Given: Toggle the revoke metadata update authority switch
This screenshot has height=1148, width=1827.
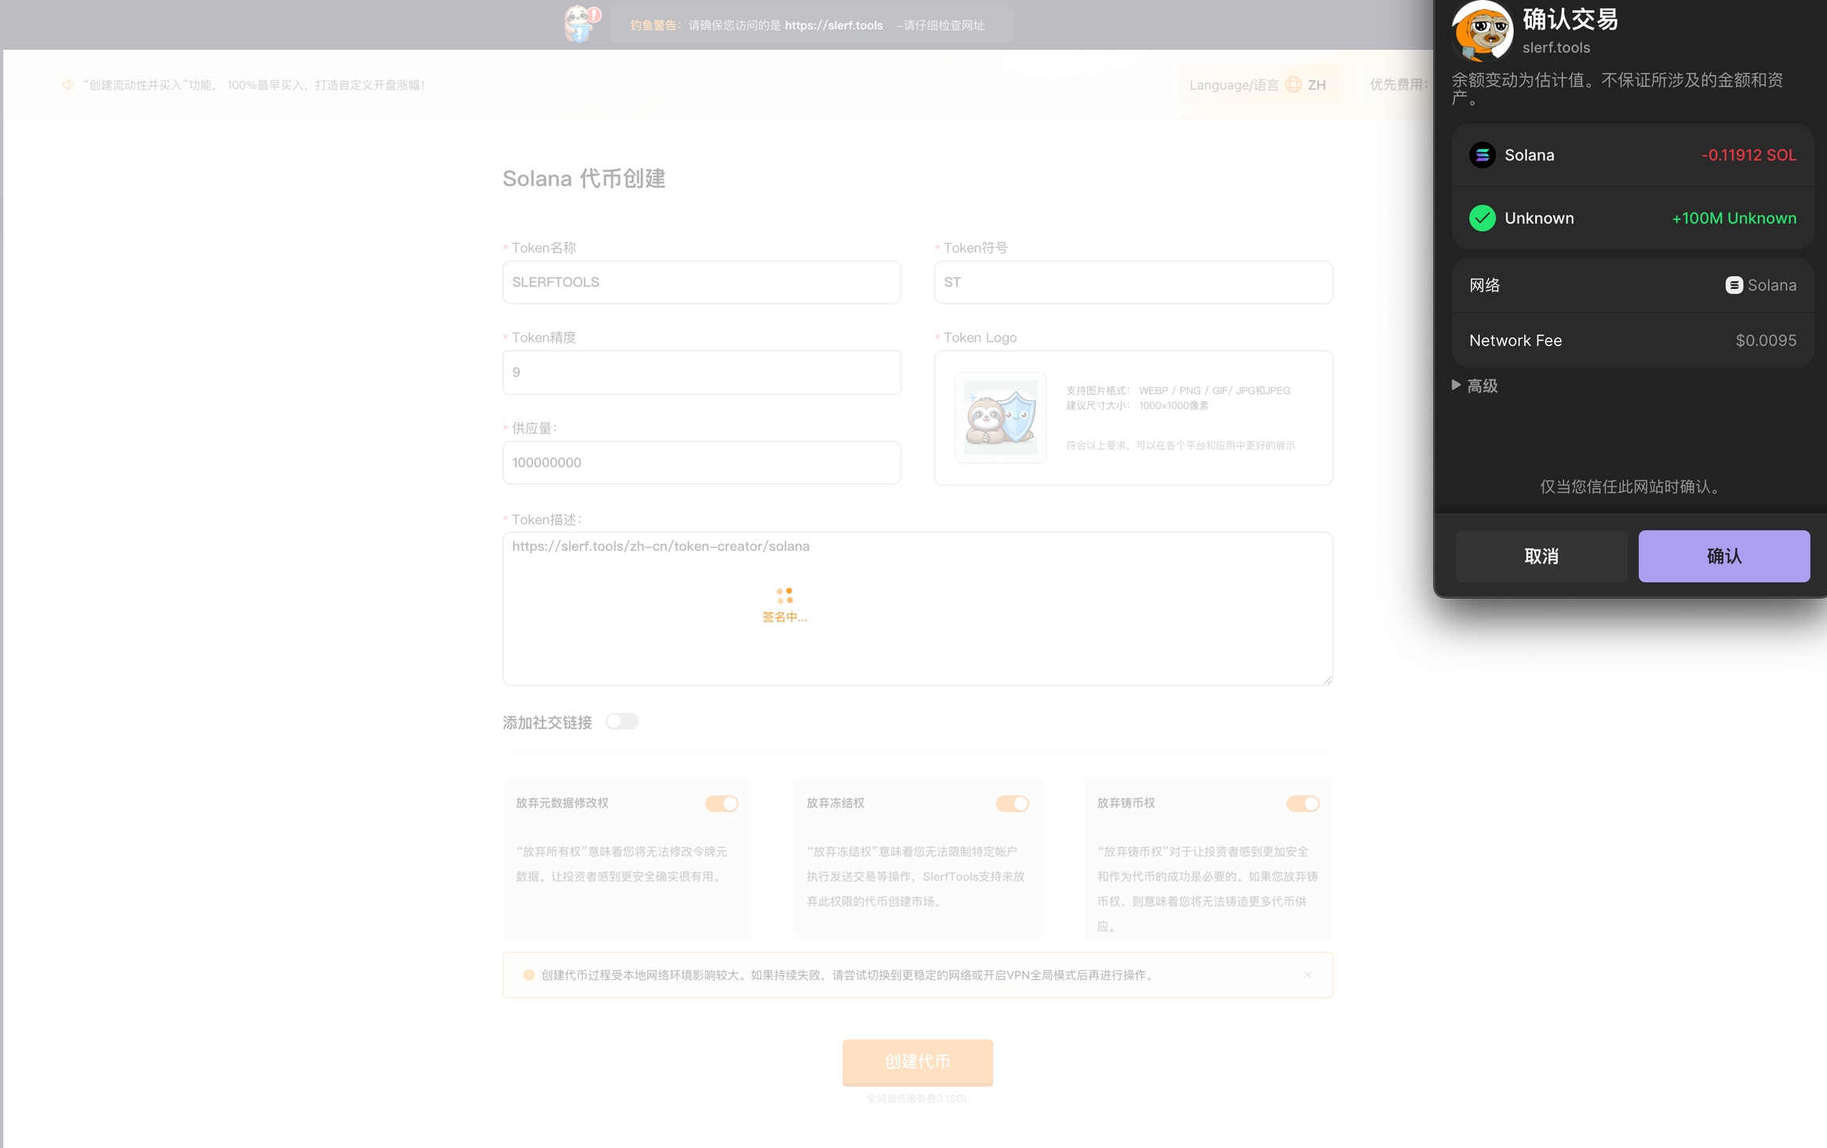Looking at the screenshot, I should coord(722,804).
